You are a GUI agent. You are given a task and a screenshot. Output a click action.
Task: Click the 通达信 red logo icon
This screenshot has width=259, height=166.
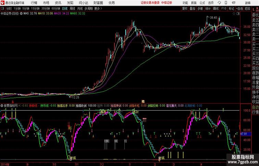pyautogui.click(x=2, y=3)
